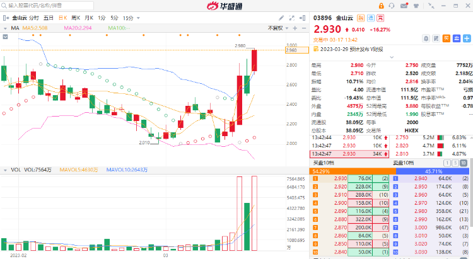
Task: Select bid row priced 2.920
Action: tap(349, 187)
